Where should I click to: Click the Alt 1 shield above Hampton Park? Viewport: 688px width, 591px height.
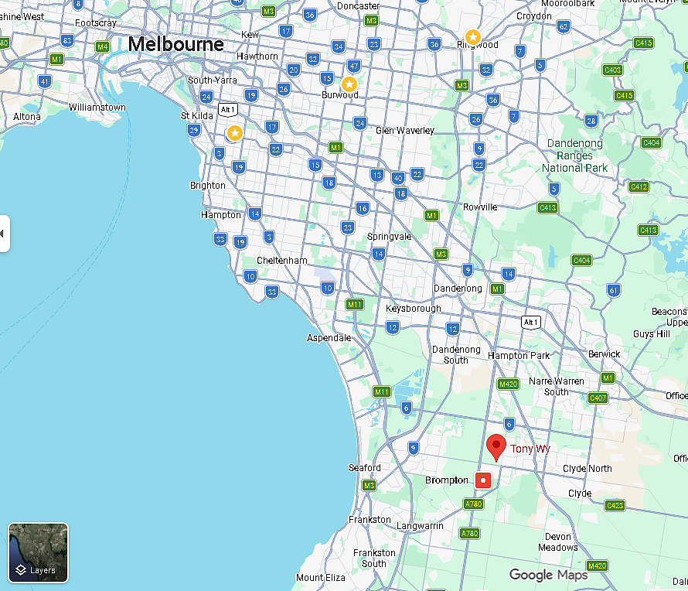pyautogui.click(x=531, y=323)
